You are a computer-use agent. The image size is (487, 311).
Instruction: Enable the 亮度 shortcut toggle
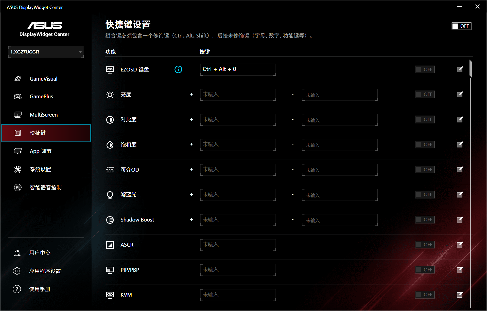click(x=425, y=94)
